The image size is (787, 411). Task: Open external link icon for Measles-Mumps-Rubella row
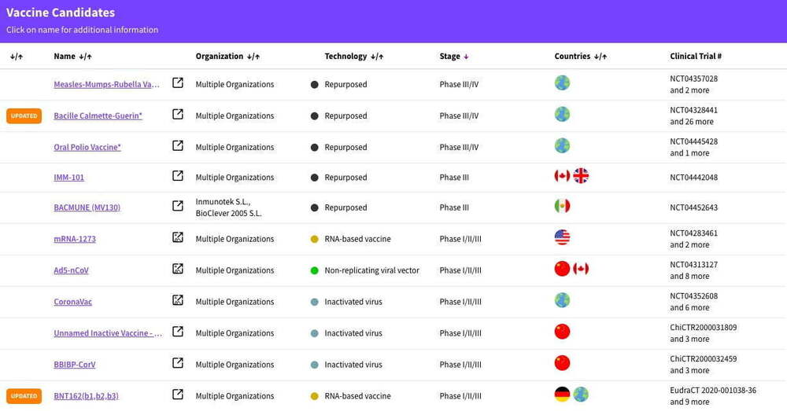(178, 83)
